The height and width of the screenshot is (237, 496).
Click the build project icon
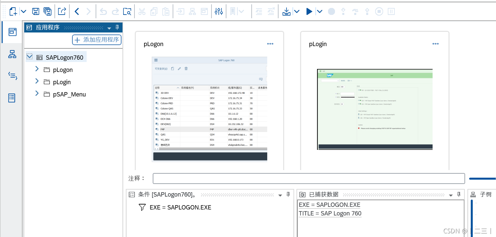coord(286,12)
